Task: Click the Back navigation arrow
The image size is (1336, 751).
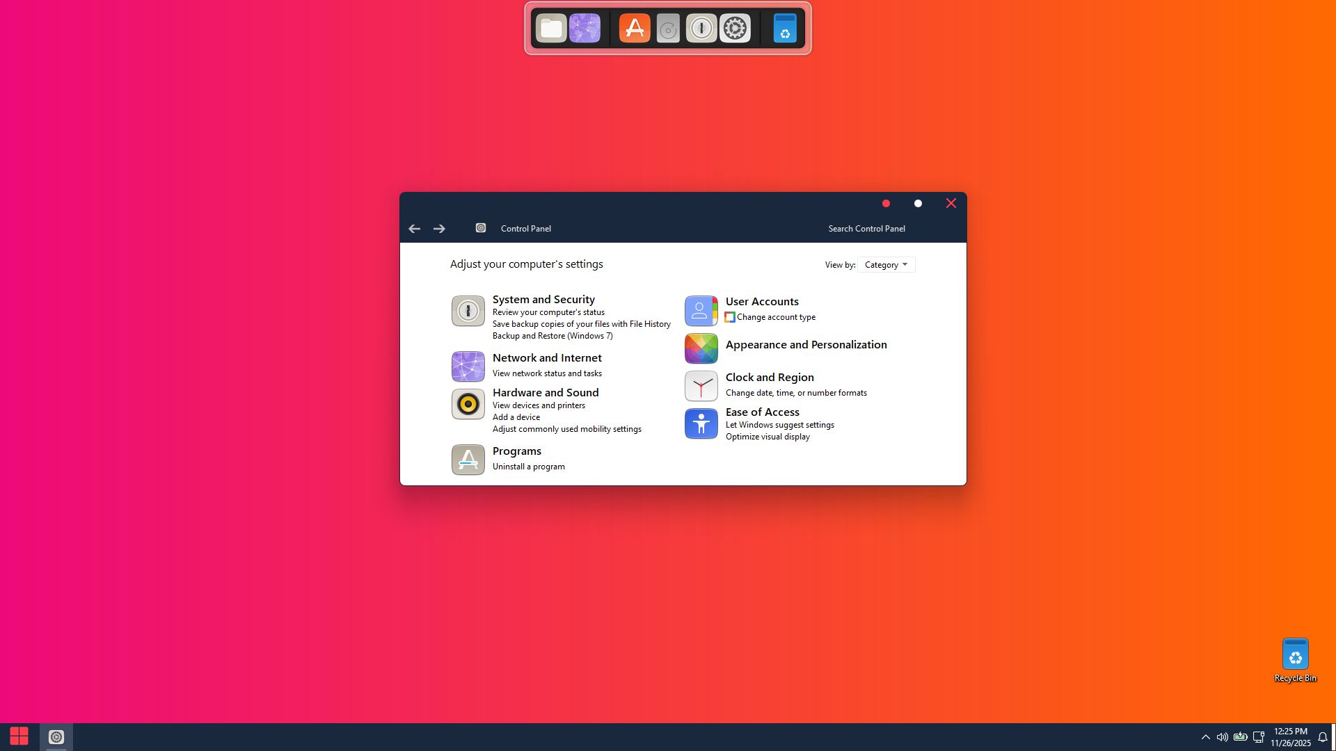Action: click(415, 229)
